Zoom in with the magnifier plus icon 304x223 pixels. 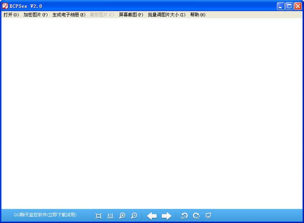point(122,216)
